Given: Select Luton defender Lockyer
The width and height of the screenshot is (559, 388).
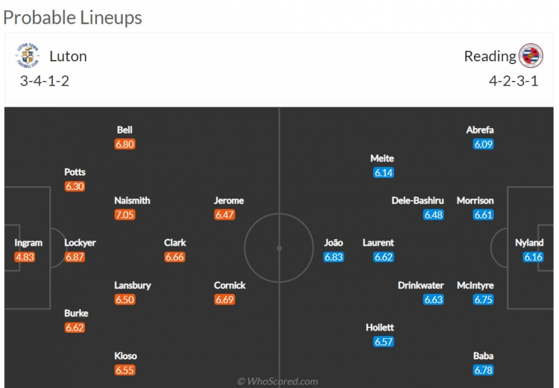Looking at the screenshot, I should tap(80, 243).
